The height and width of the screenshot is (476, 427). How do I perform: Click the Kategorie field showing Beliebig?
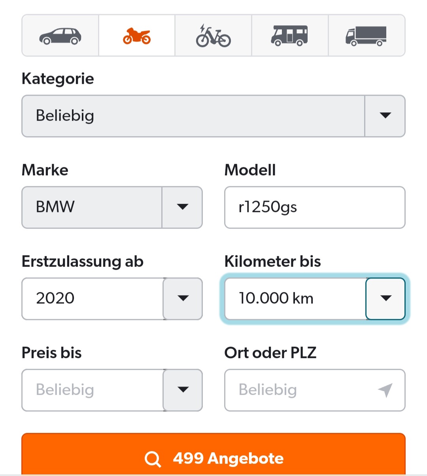(193, 116)
